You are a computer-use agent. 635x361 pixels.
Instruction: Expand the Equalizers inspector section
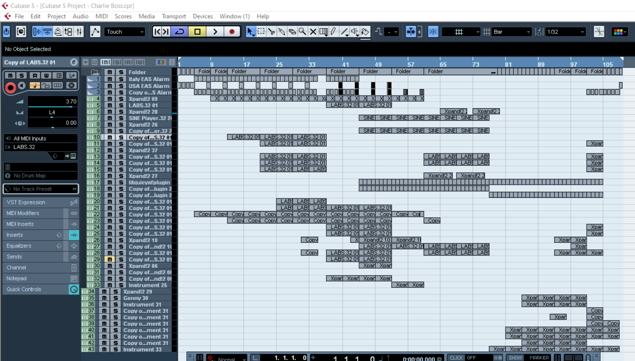(x=41, y=246)
